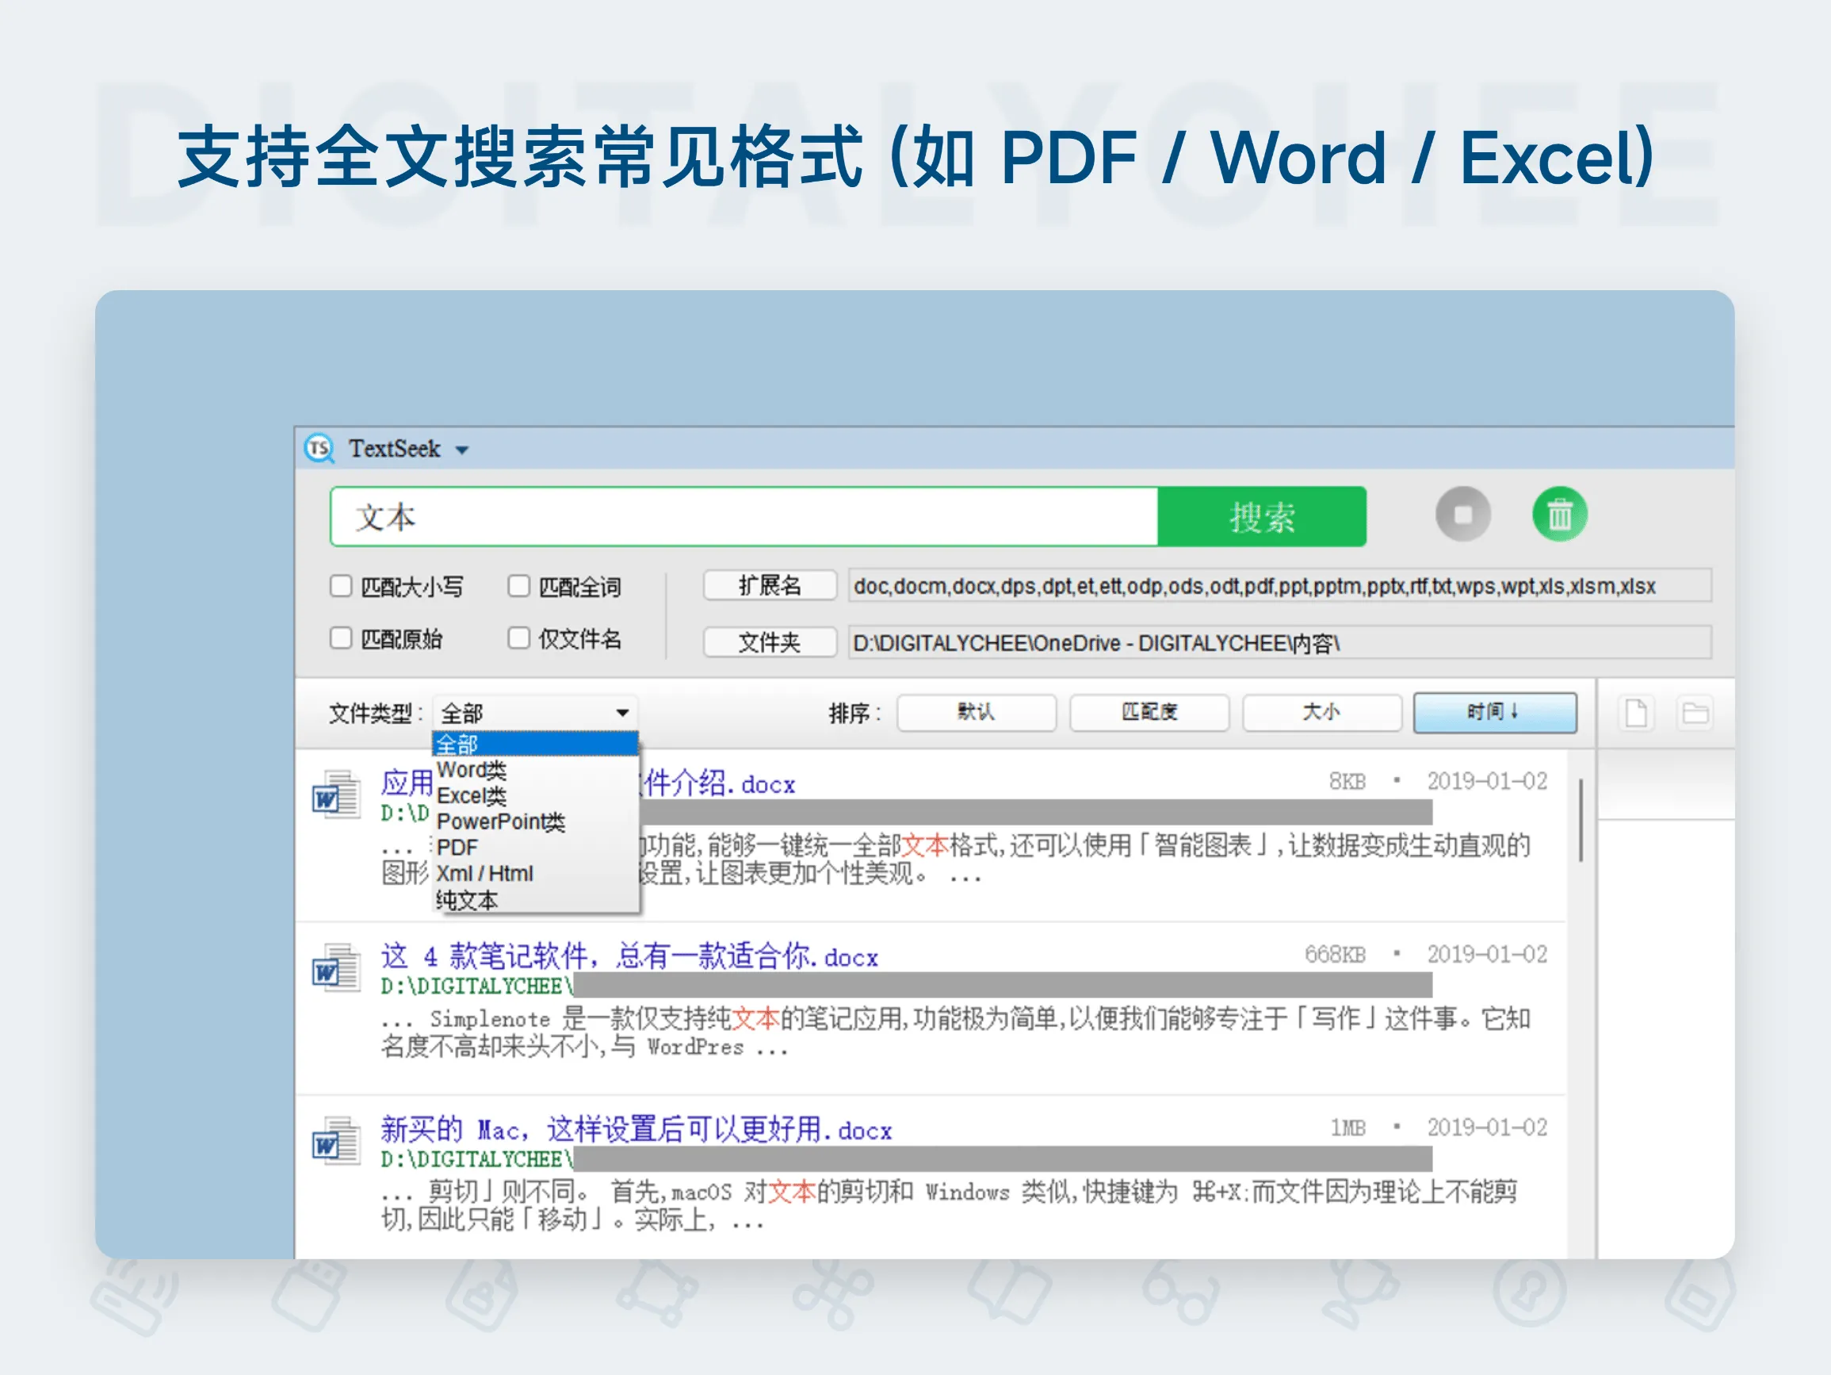Click the gray stop search icon

[x=1463, y=515]
